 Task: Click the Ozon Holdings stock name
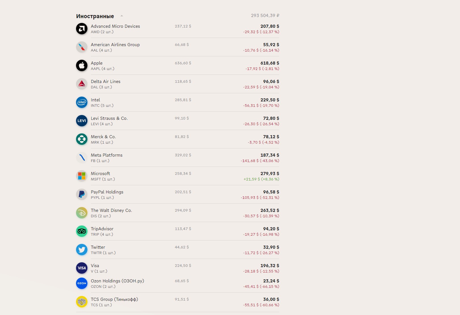(x=117, y=281)
